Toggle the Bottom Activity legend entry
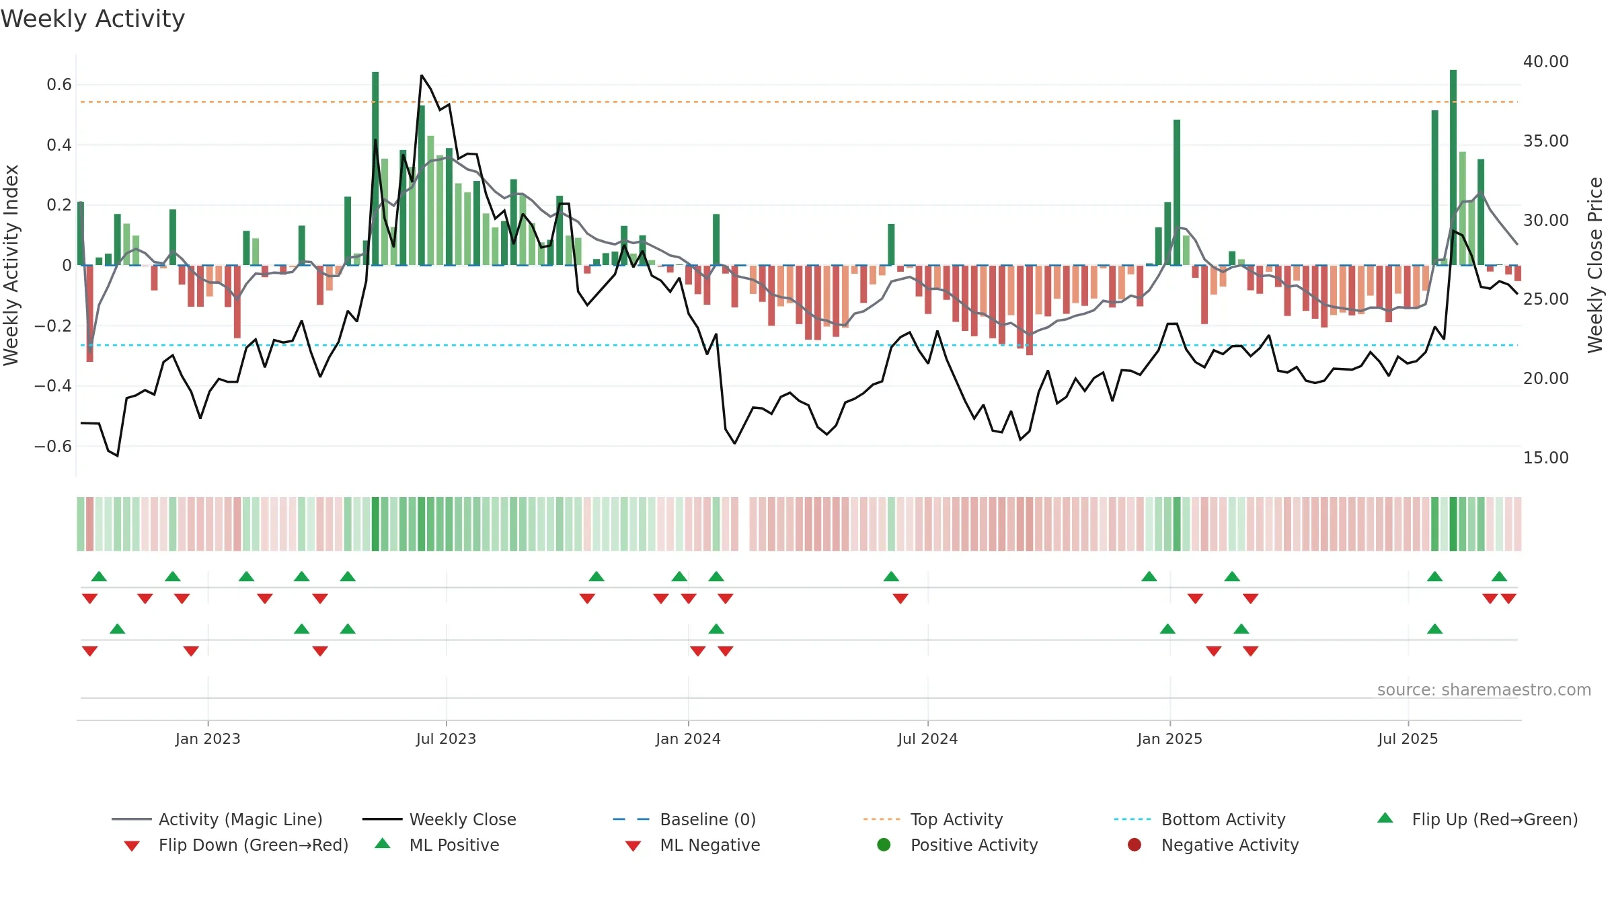 tap(1200, 819)
